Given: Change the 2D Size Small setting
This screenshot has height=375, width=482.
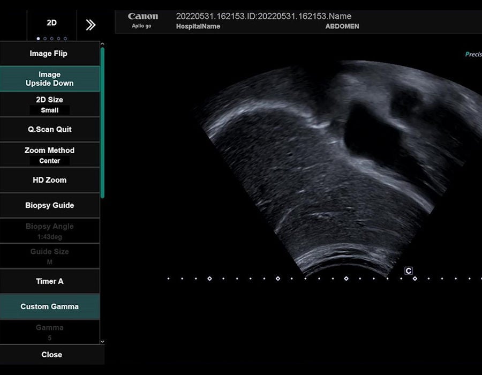Looking at the screenshot, I should tap(49, 104).
